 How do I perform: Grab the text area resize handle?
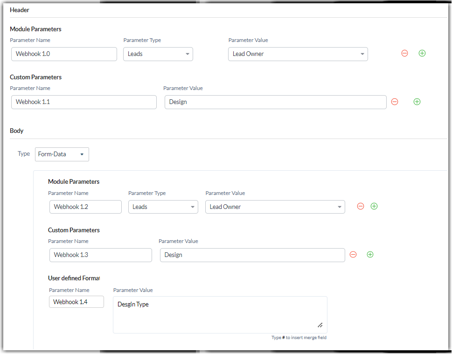click(320, 325)
